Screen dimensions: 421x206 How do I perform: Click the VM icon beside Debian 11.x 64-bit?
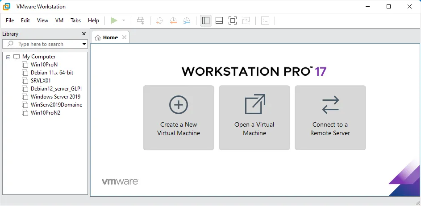click(25, 73)
